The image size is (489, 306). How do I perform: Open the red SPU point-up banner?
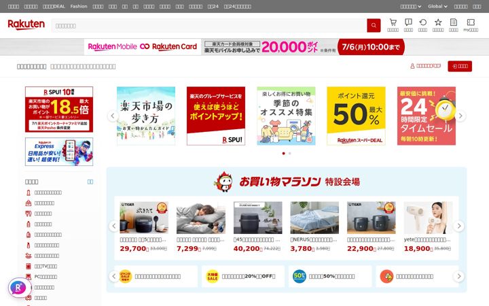pyautogui.click(x=216, y=116)
